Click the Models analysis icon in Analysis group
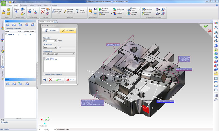 click(x=115, y=13)
